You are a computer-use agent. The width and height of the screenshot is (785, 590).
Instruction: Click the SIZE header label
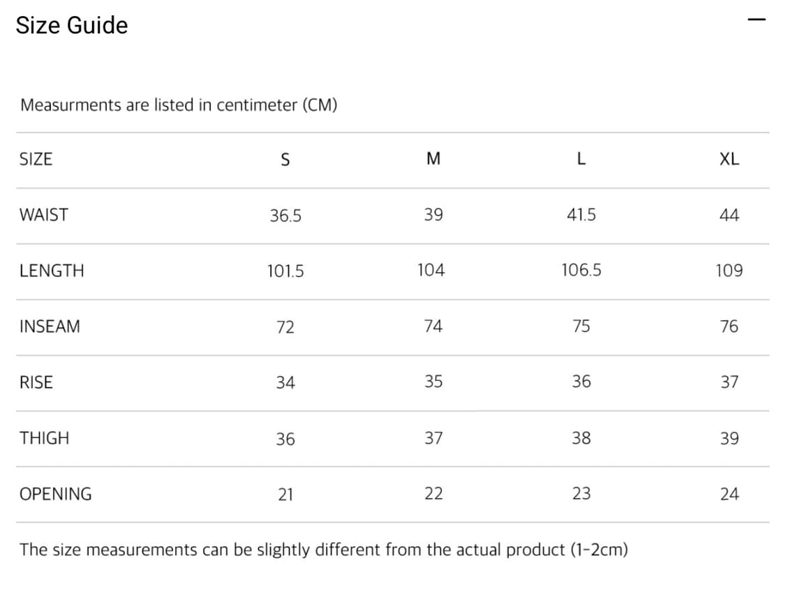click(x=36, y=159)
